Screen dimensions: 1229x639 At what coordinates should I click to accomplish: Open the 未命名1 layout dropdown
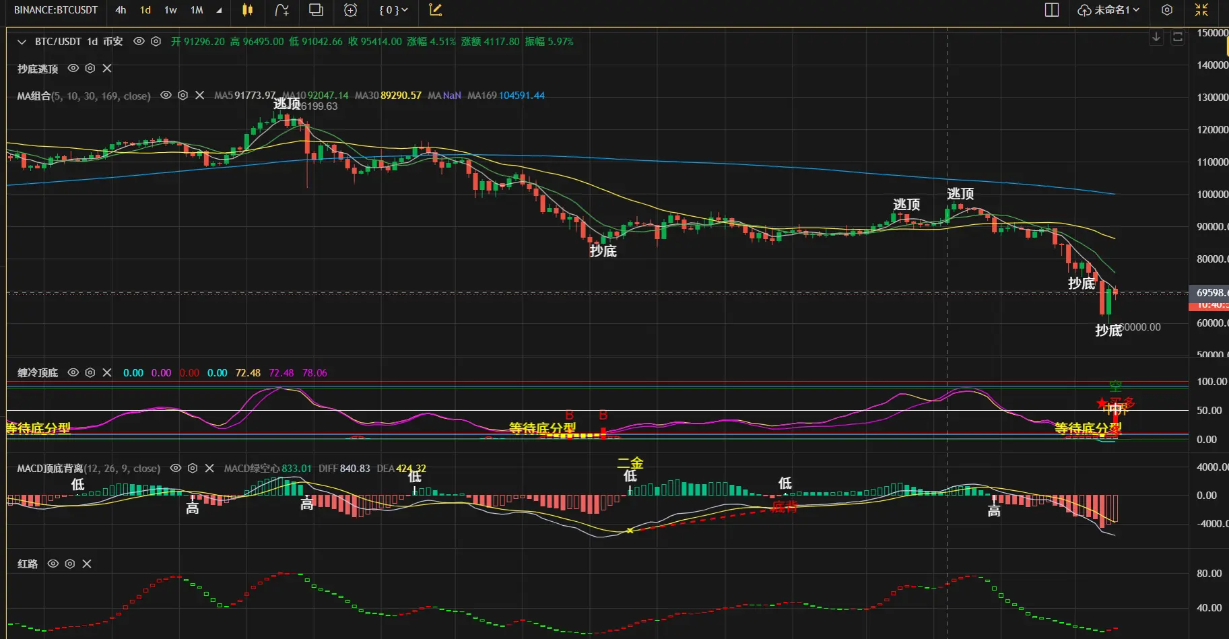pyautogui.click(x=1108, y=10)
